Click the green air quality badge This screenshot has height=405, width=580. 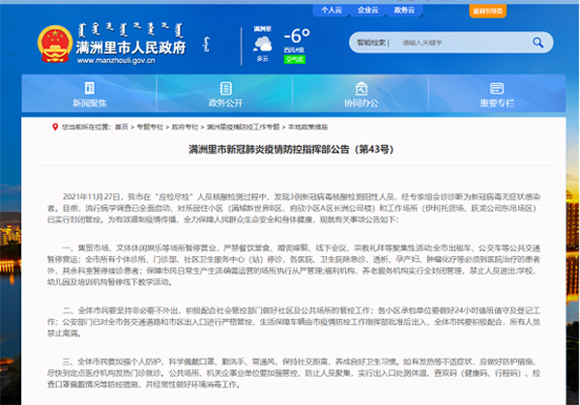pyautogui.click(x=293, y=58)
